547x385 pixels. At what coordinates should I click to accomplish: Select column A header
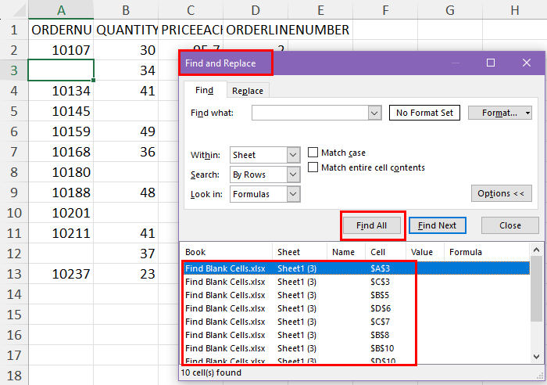(x=61, y=10)
